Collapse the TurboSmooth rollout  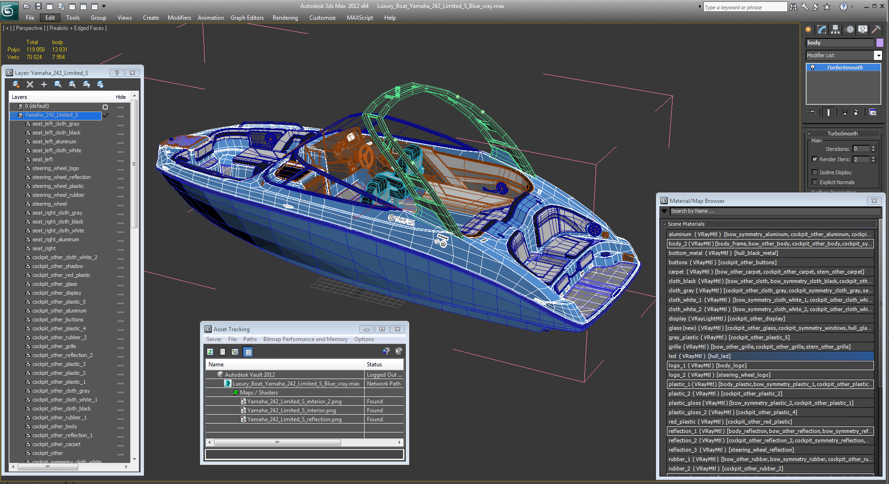point(809,134)
